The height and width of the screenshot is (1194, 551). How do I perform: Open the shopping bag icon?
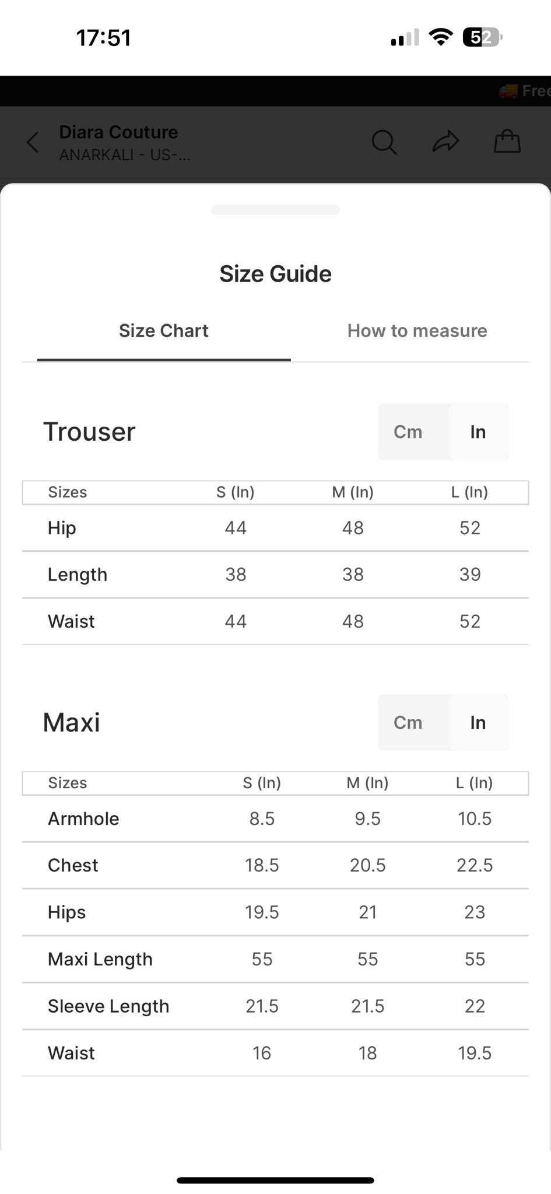click(507, 142)
